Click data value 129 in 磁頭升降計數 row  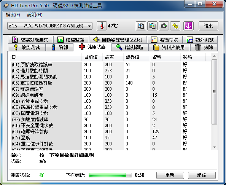pyautogui.click(x=156, y=132)
